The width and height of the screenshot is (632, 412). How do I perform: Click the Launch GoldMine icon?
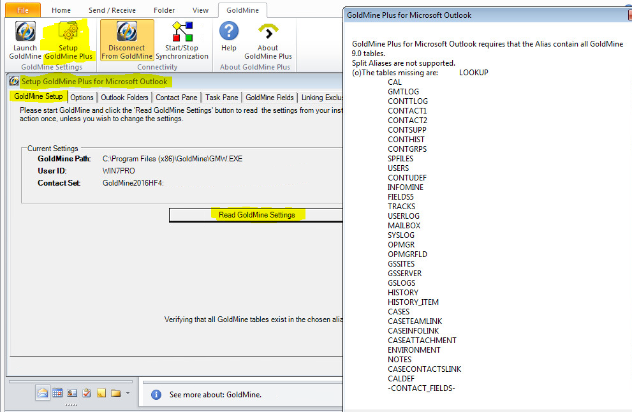pos(26,33)
